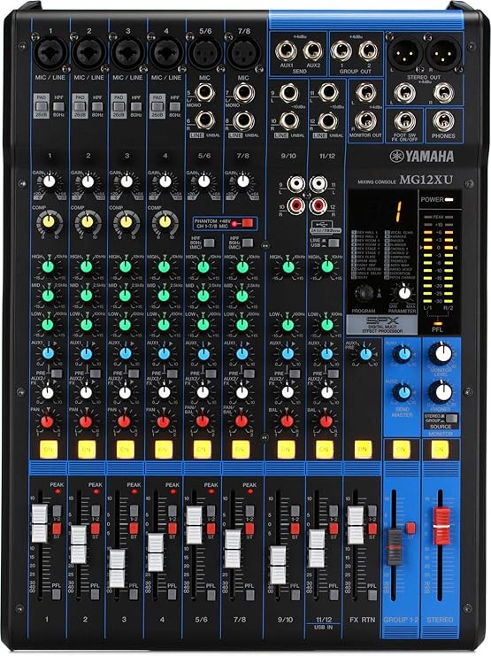Adjust the AUX2 SEND MASTER knob
Viewport: 491px width, 656px height.
pos(404,392)
